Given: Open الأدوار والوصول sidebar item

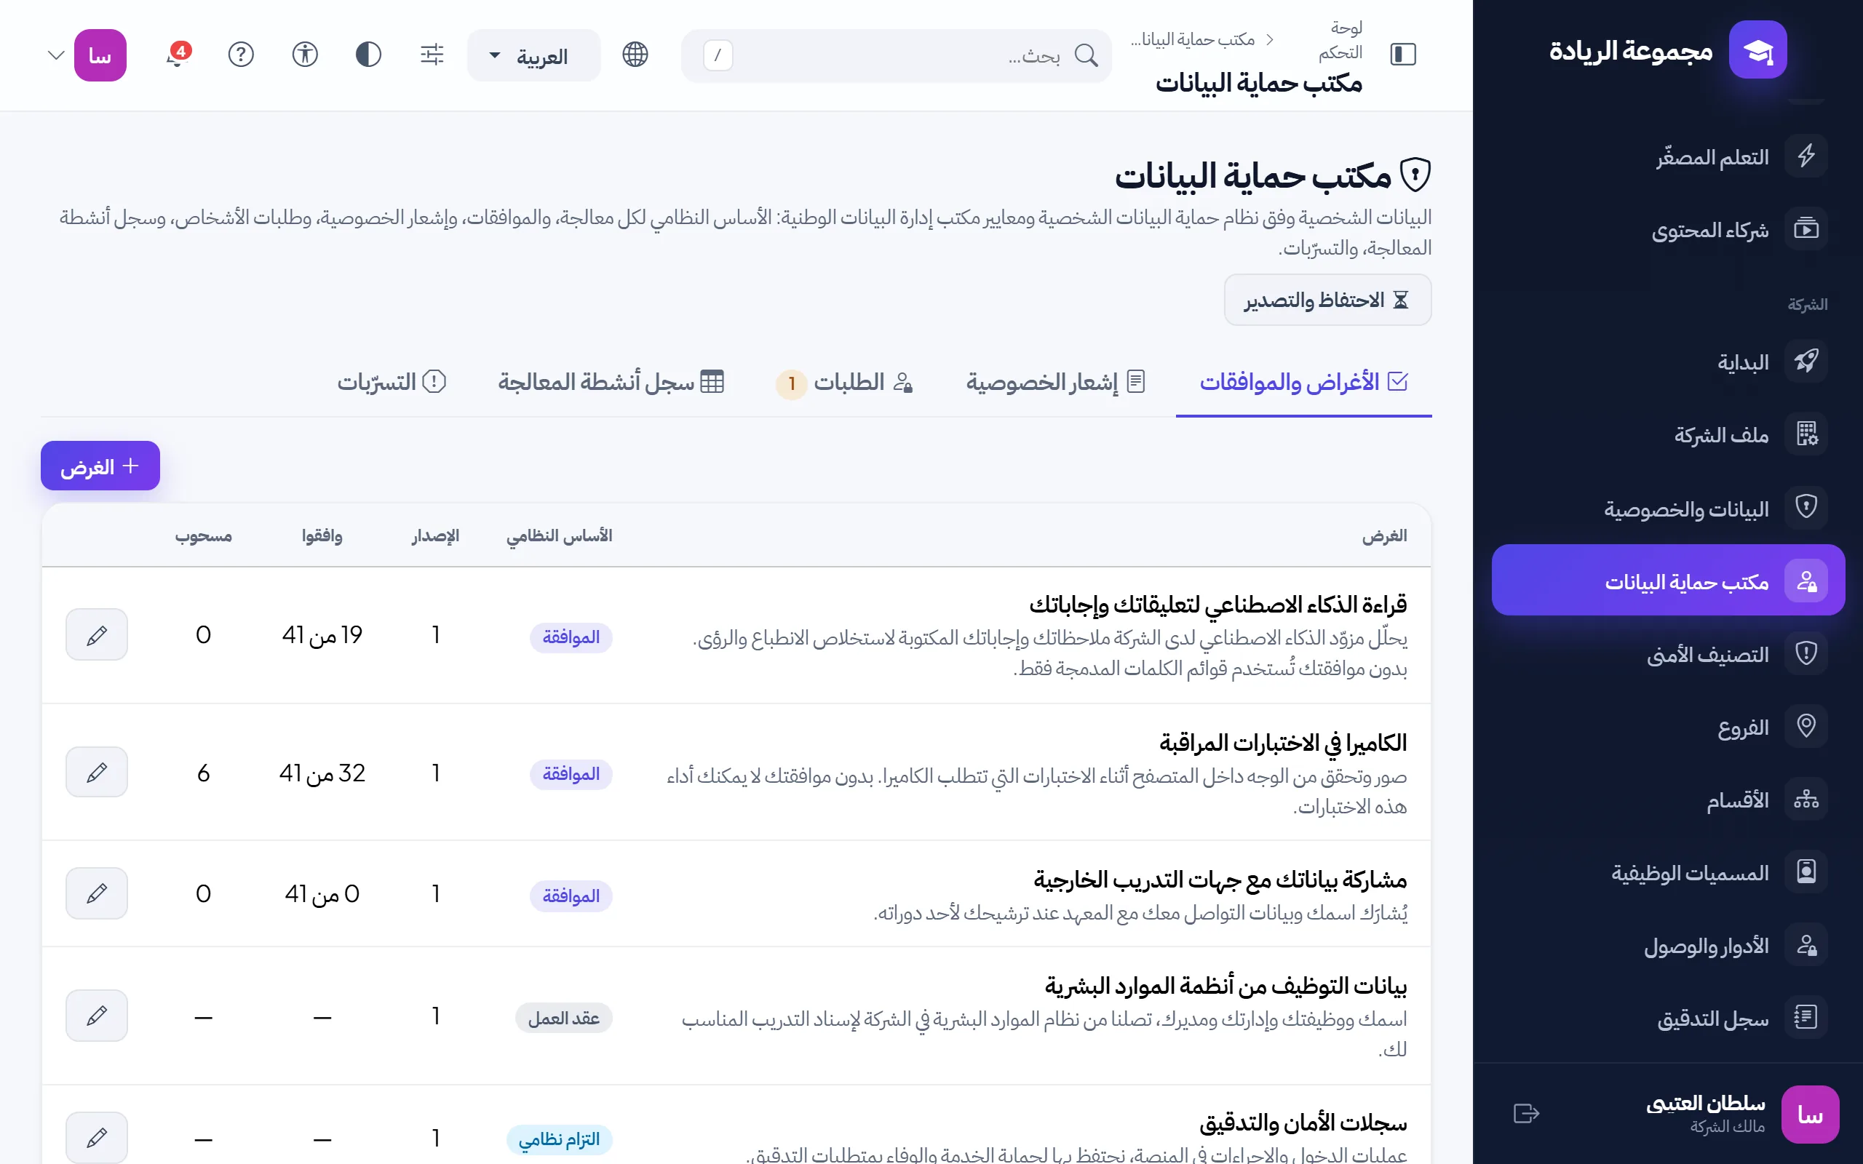Looking at the screenshot, I should 1667,944.
